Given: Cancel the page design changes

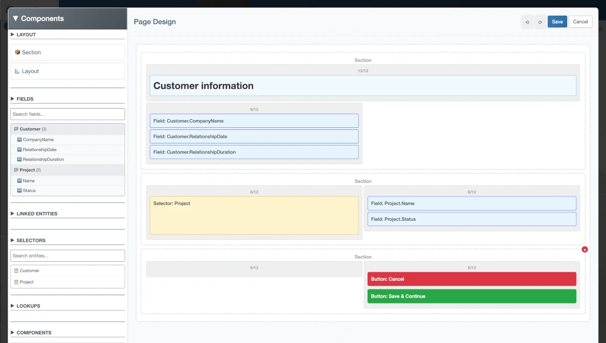Looking at the screenshot, I should [x=580, y=21].
